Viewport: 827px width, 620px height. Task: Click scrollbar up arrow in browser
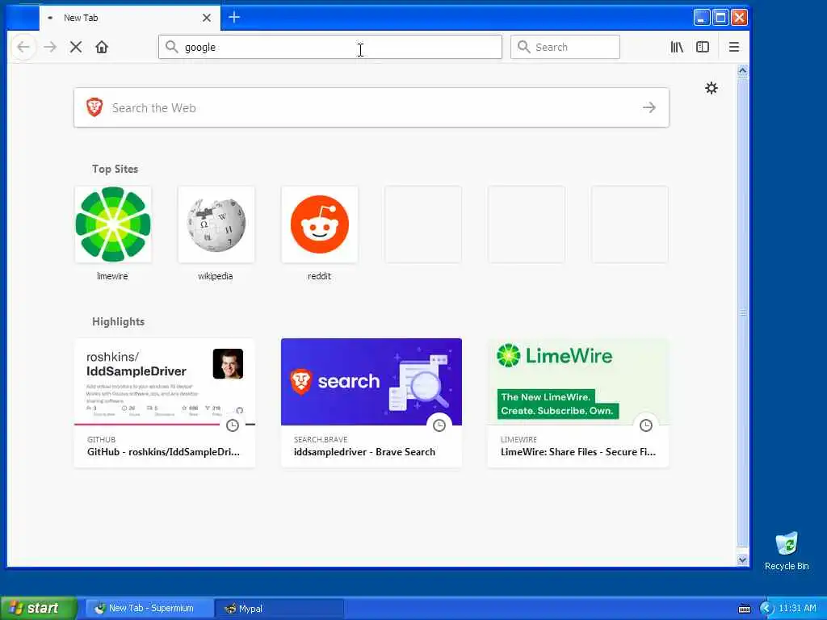743,71
